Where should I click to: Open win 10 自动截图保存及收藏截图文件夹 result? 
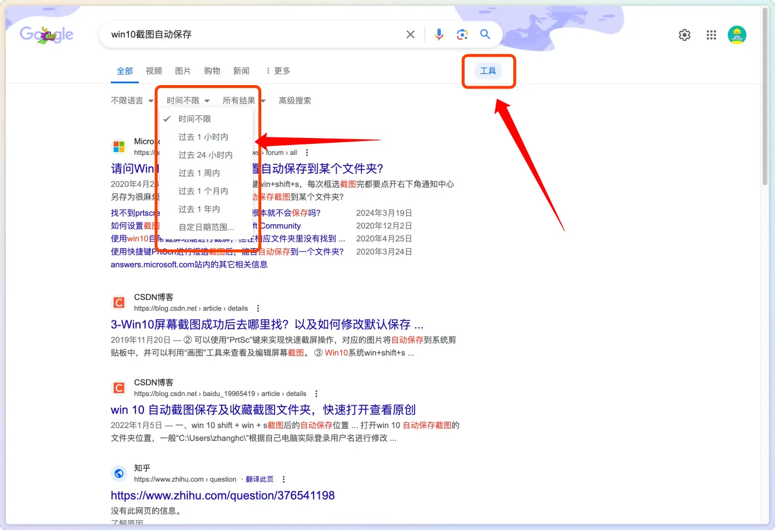tap(263, 410)
